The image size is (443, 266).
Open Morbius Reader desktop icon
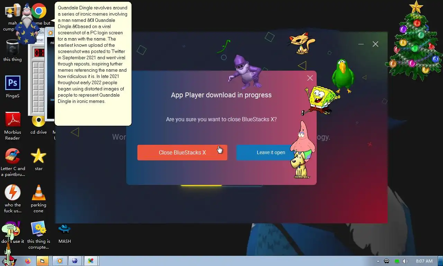13,126
